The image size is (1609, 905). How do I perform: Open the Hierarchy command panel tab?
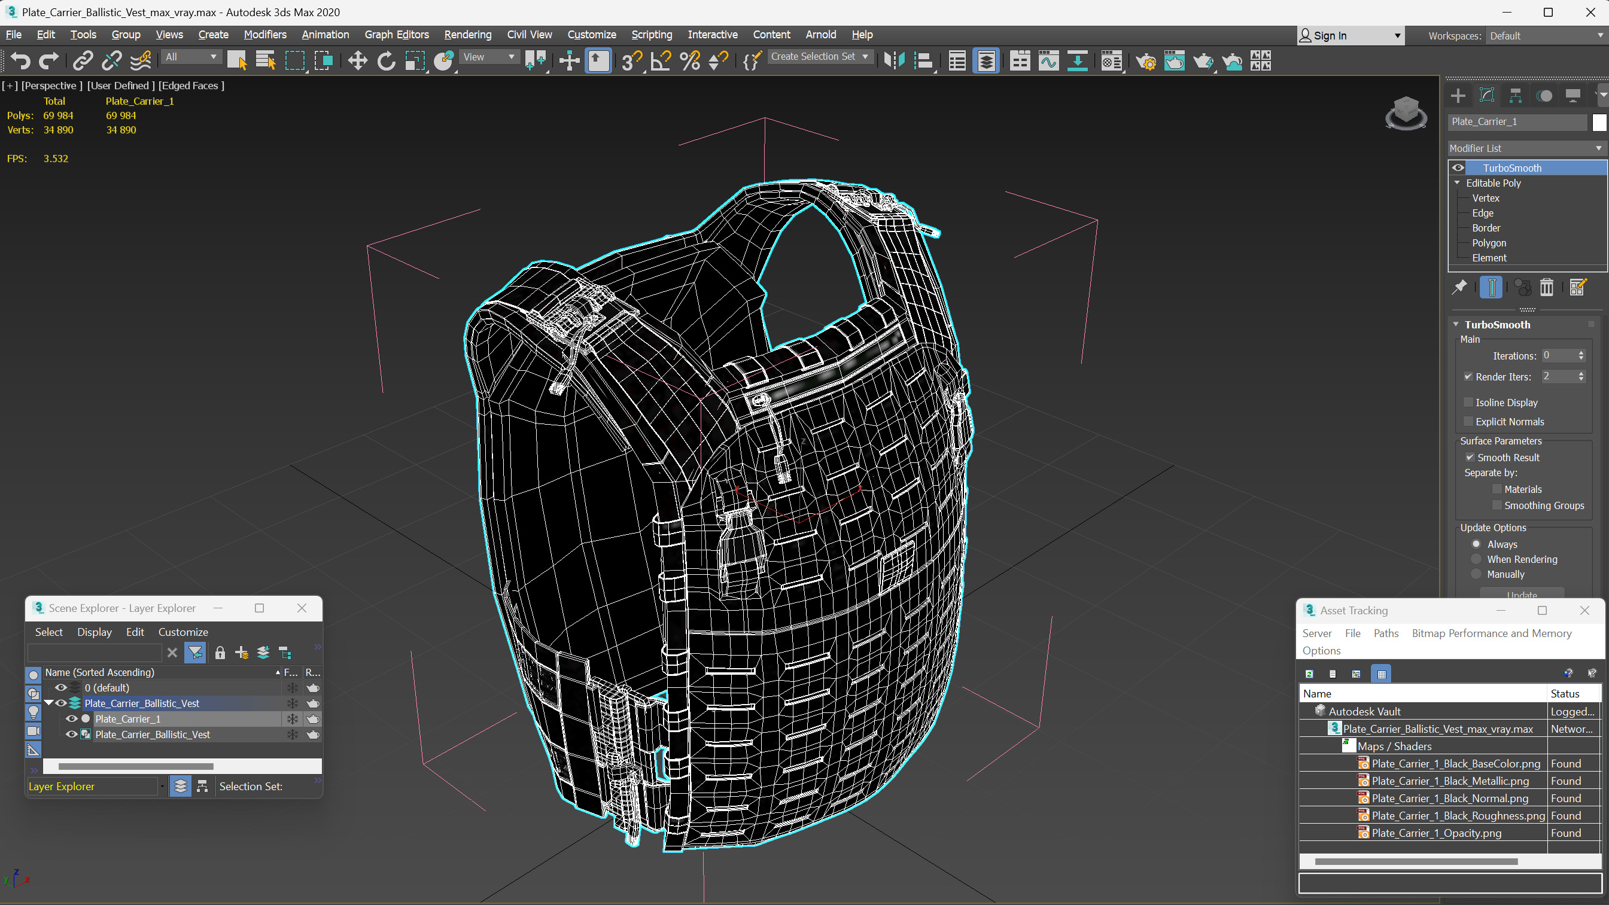[x=1515, y=96]
